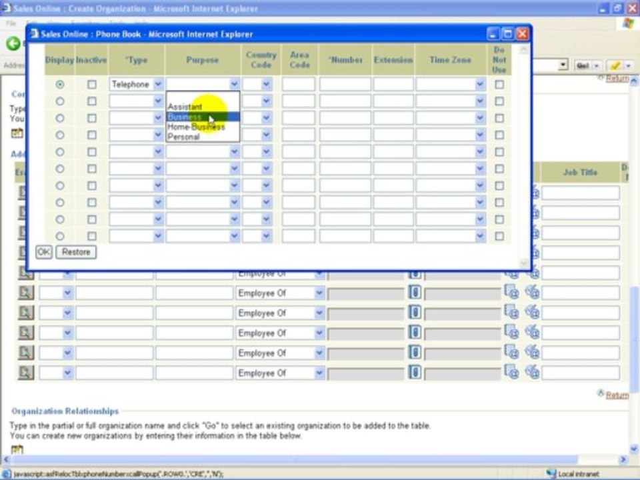
Task: Click table icon under Organization Relationships instructions
Action: [17, 449]
